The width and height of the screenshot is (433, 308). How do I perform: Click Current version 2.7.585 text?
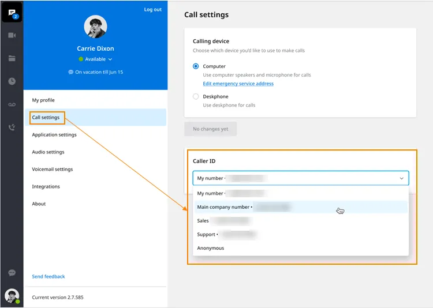[58, 298]
